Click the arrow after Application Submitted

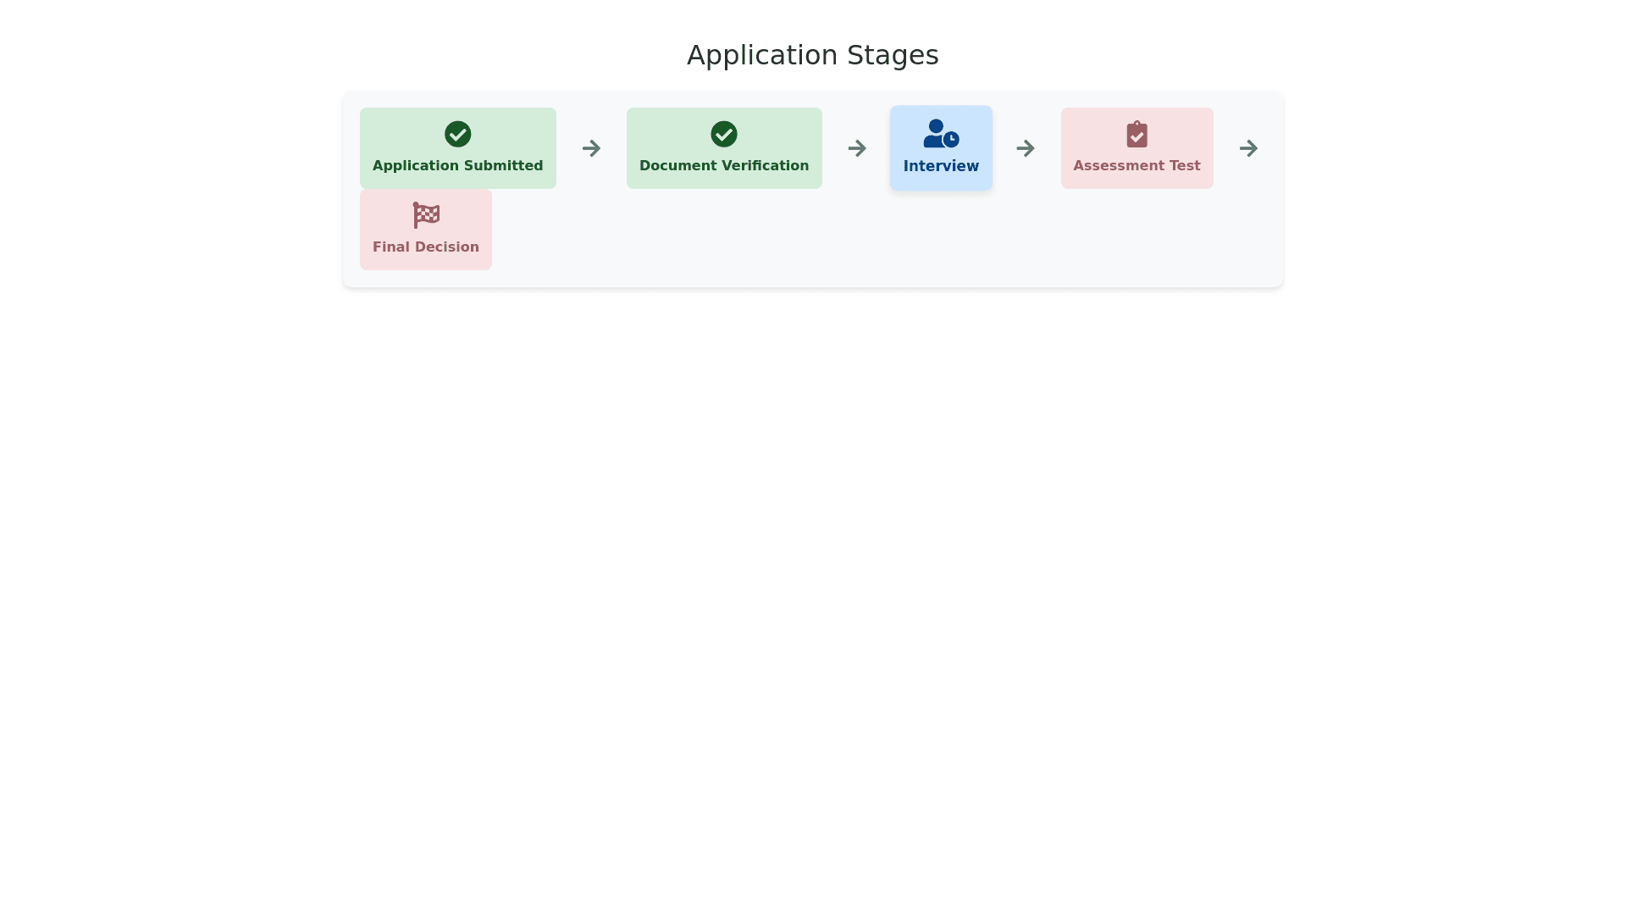point(591,148)
